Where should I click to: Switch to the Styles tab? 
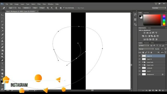[149, 28]
